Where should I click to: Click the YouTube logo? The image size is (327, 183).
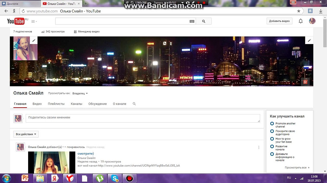tap(16, 21)
